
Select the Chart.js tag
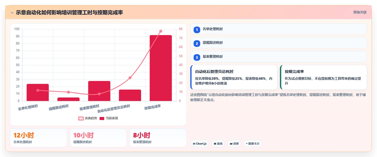200,144
